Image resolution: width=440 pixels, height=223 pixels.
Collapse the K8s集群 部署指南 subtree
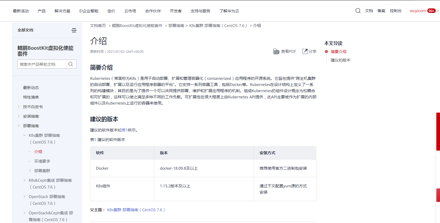[x=24, y=135]
